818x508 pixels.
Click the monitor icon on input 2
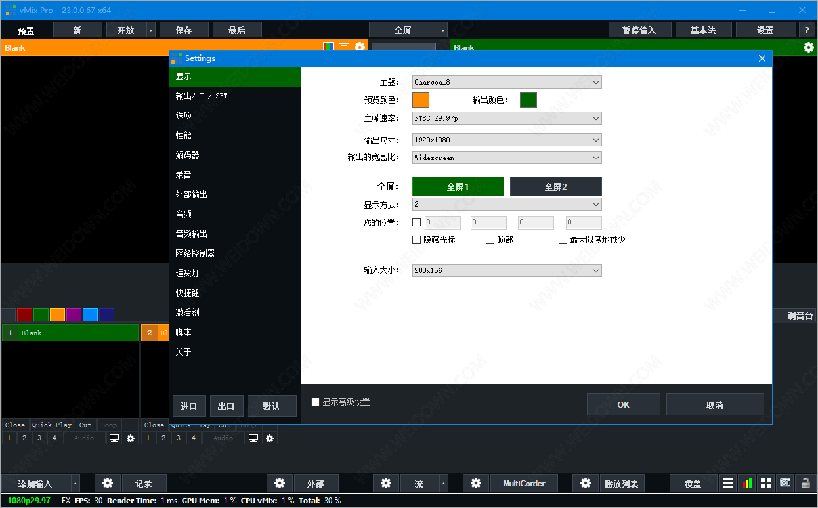pyautogui.click(x=253, y=438)
